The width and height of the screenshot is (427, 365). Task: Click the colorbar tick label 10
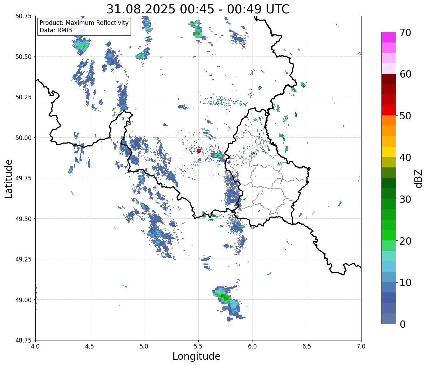(405, 282)
